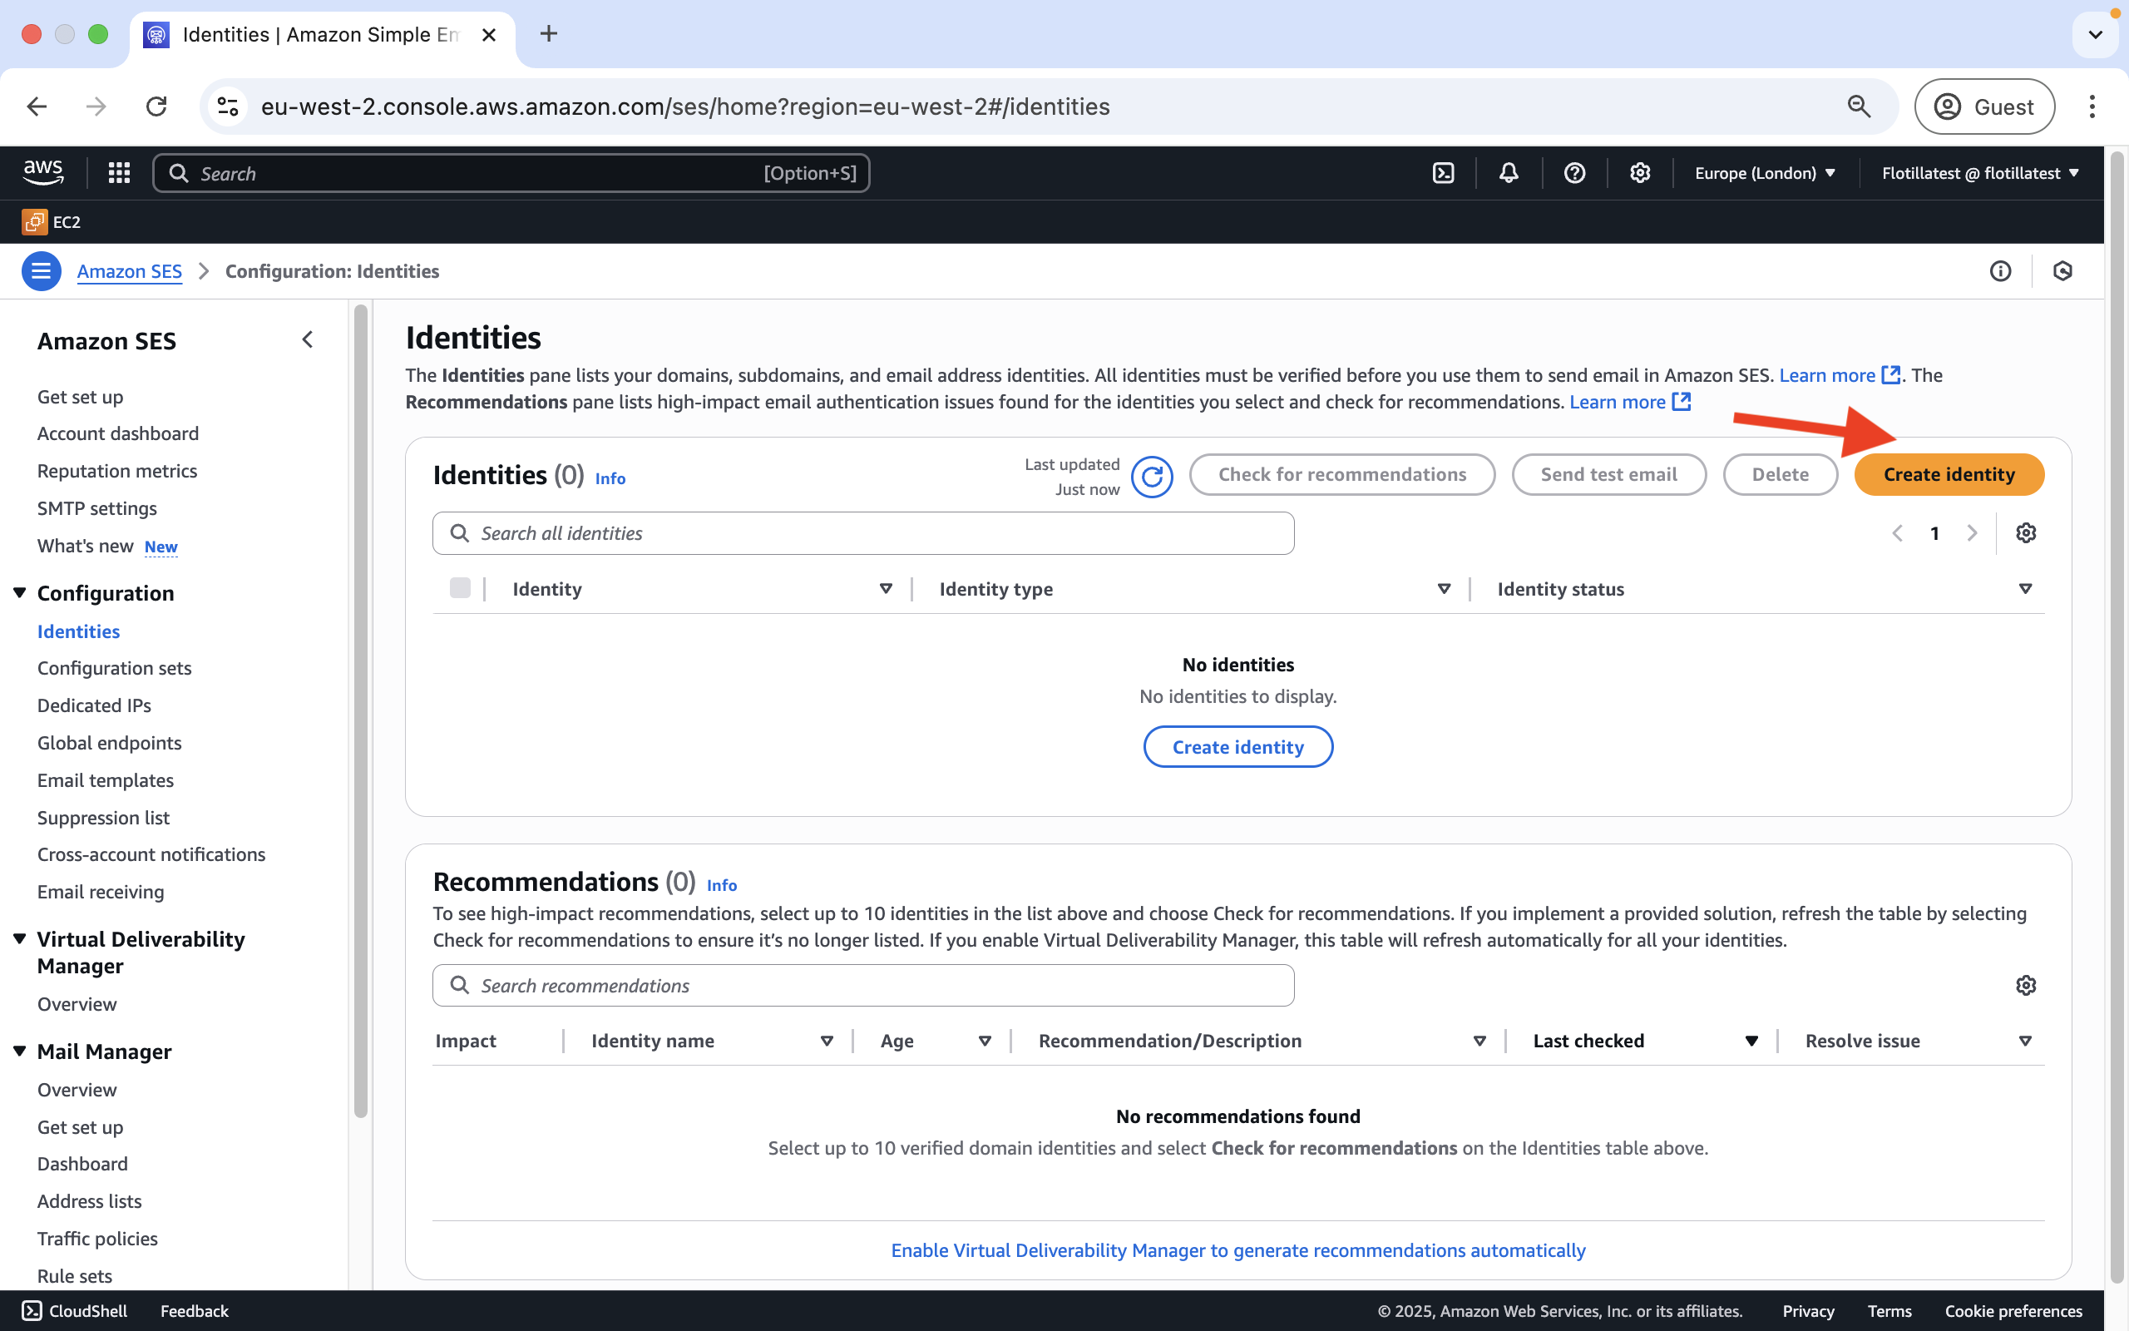Viewport: 2129px width, 1331px height.
Task: Open the Europe (London) region dropdown
Action: tap(1764, 173)
